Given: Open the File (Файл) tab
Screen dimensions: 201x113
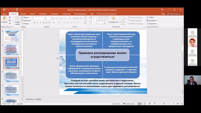Looking at the screenshot, I should point(4,14).
